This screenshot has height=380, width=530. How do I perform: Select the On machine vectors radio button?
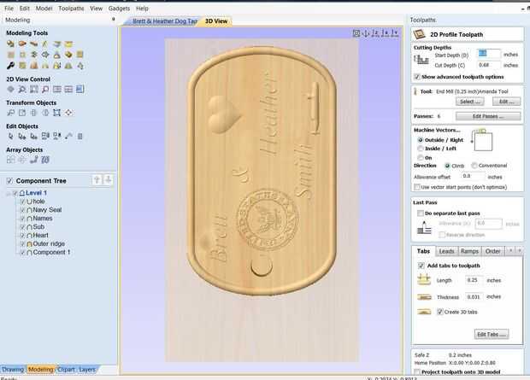click(x=420, y=158)
